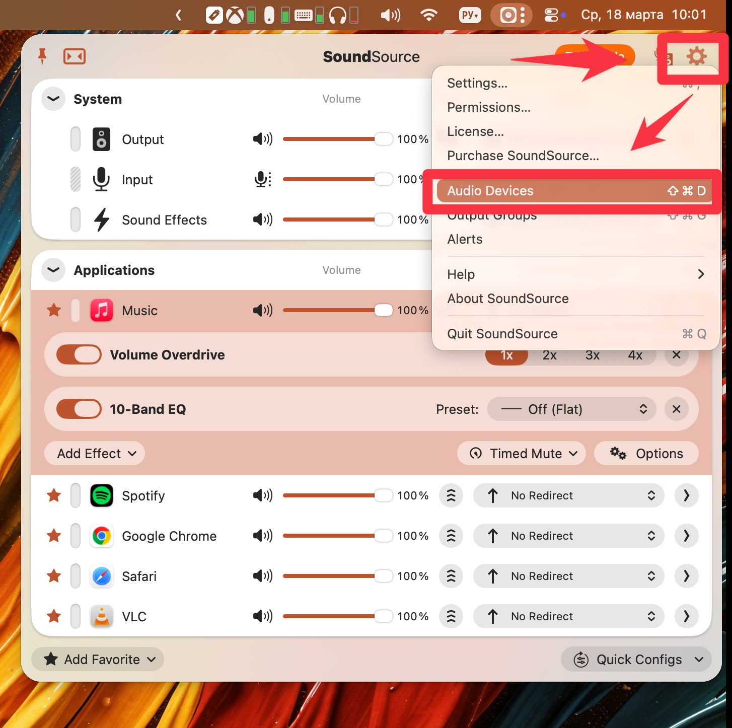Screen dimensions: 732x728
Task: Unfavorite VLC with its star
Action: pyautogui.click(x=54, y=616)
